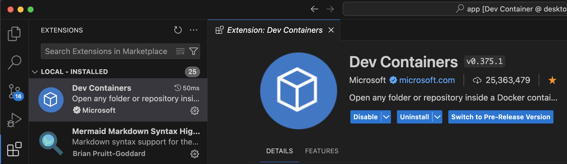Image resolution: width=567 pixels, height=164 pixels.
Task: Open the Explorer view in activity bar
Action: (x=14, y=33)
